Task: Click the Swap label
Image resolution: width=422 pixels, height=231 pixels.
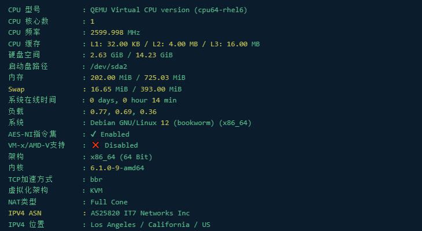Action: coord(16,89)
